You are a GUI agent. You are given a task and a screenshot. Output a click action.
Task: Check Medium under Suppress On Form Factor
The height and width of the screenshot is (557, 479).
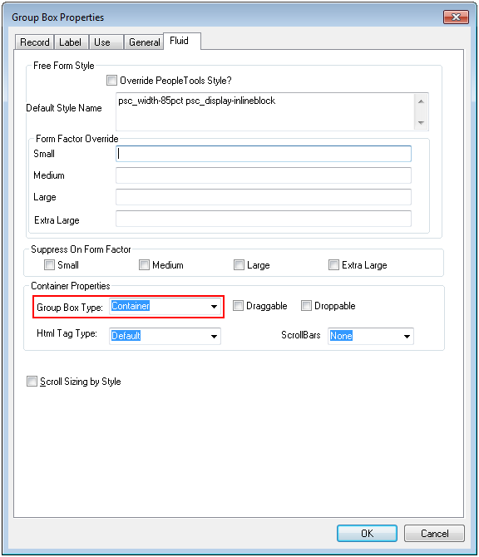144,265
